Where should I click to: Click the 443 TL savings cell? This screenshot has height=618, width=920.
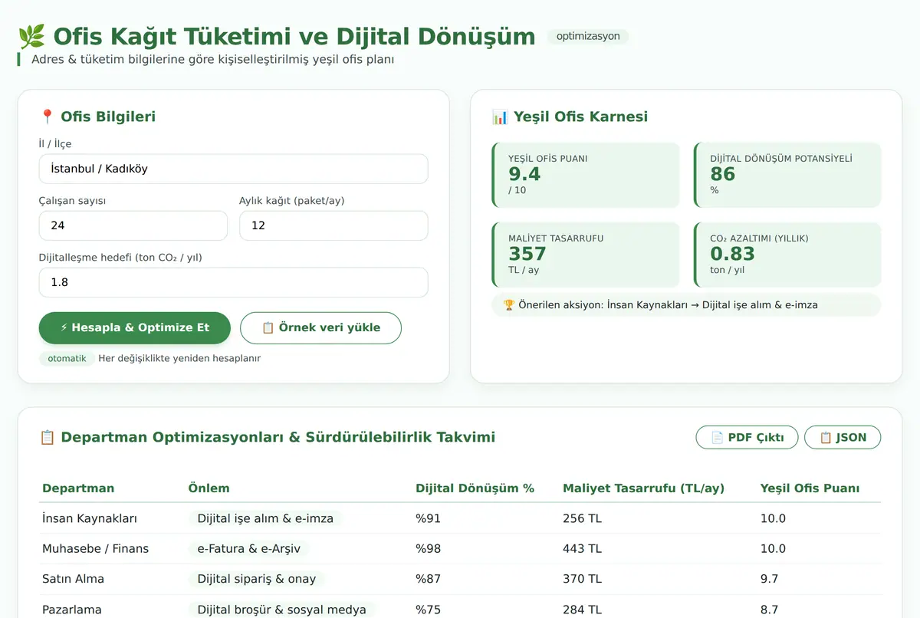[x=582, y=548]
